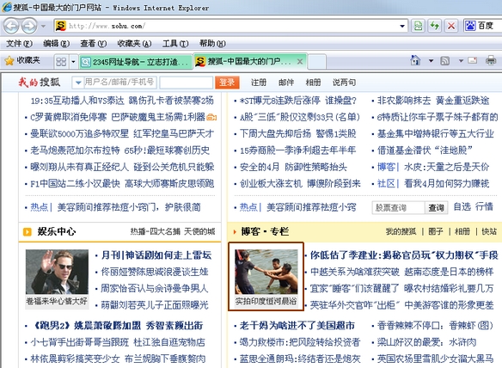This screenshot has height=368, width=502.
Task: Expand the tab list dropdown arrow
Action: (x=73, y=62)
